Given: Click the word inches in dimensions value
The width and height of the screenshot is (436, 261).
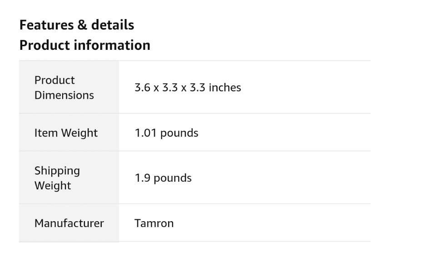Looking at the screenshot, I should tap(225, 87).
